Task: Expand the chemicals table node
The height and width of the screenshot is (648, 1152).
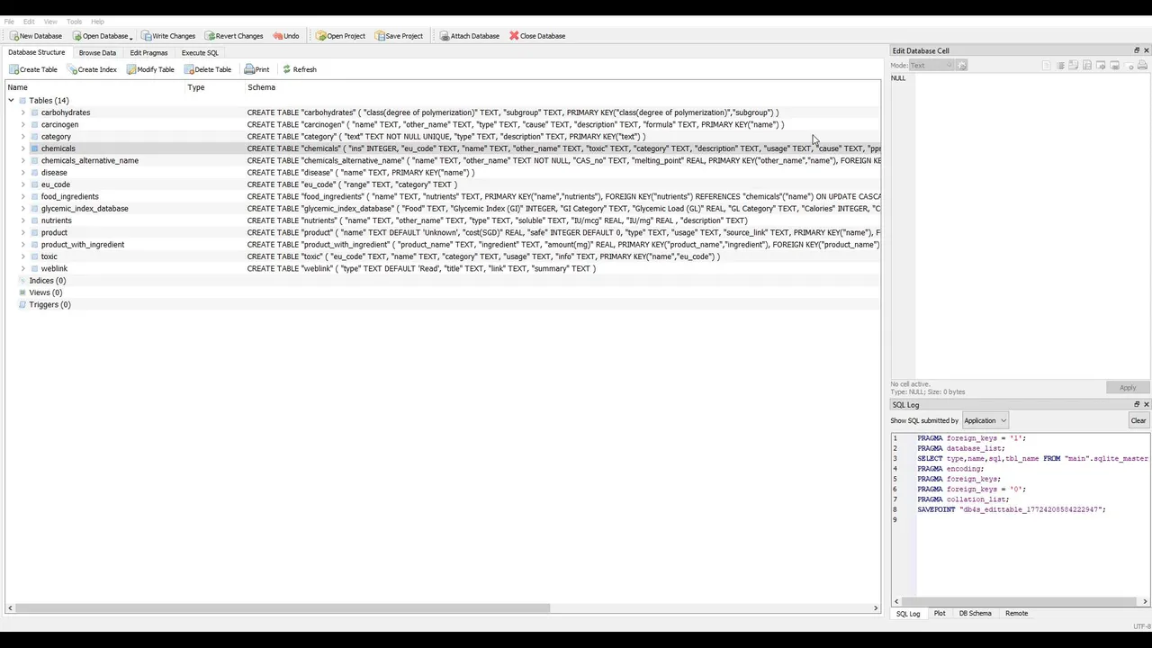Action: 22,148
